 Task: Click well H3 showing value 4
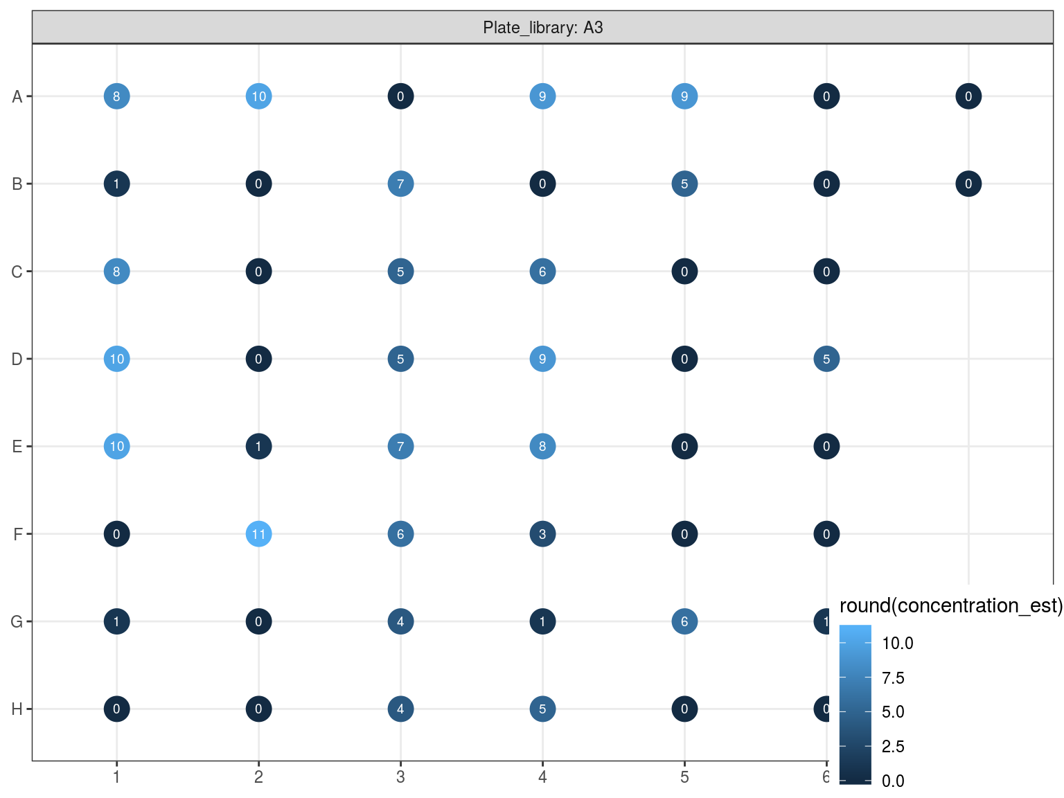[400, 709]
